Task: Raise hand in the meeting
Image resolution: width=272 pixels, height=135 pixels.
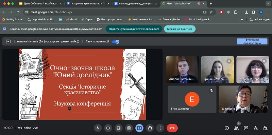Action: [150, 128]
